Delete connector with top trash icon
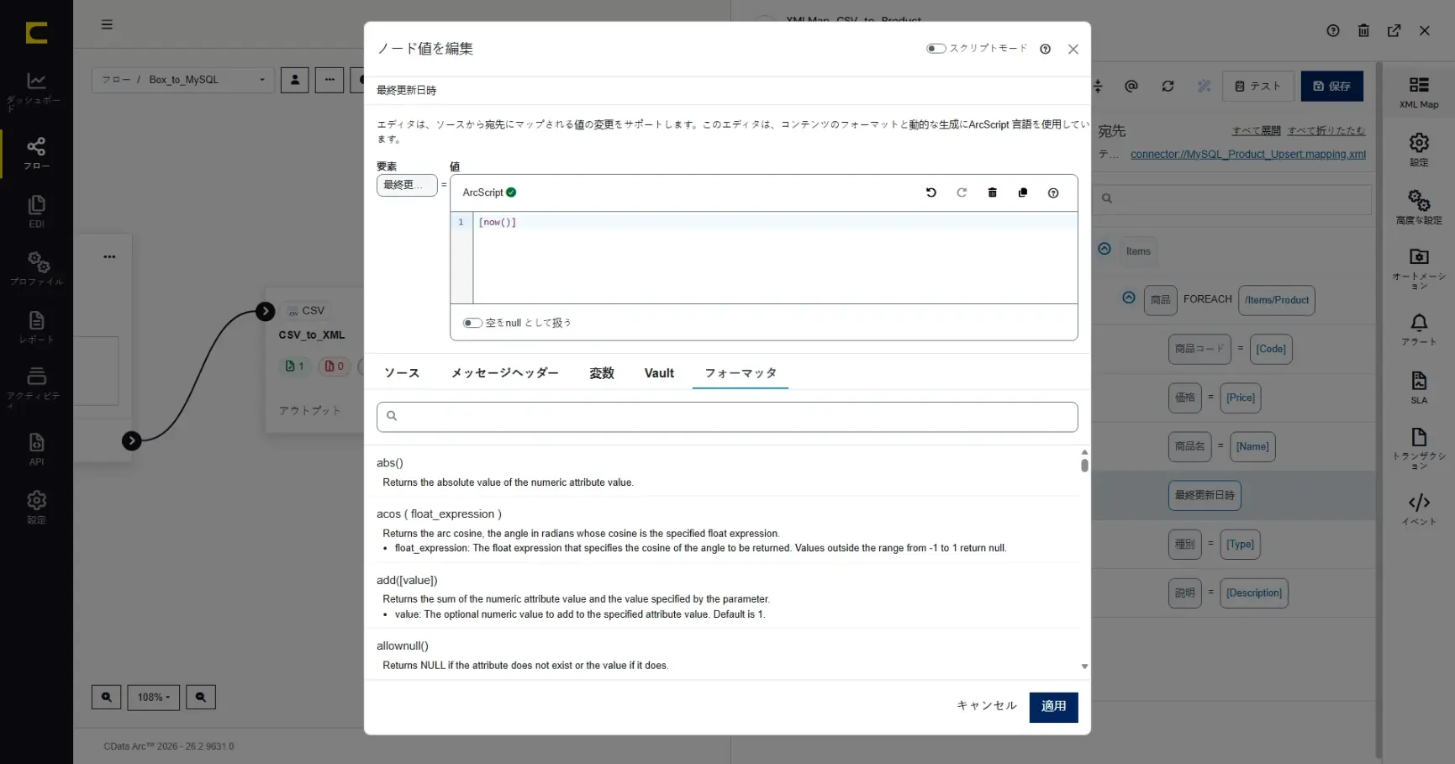Screen dimensions: 1455x764 1363,30
